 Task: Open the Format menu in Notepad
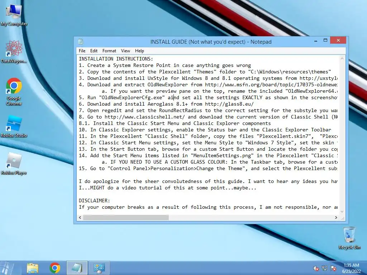(109, 51)
